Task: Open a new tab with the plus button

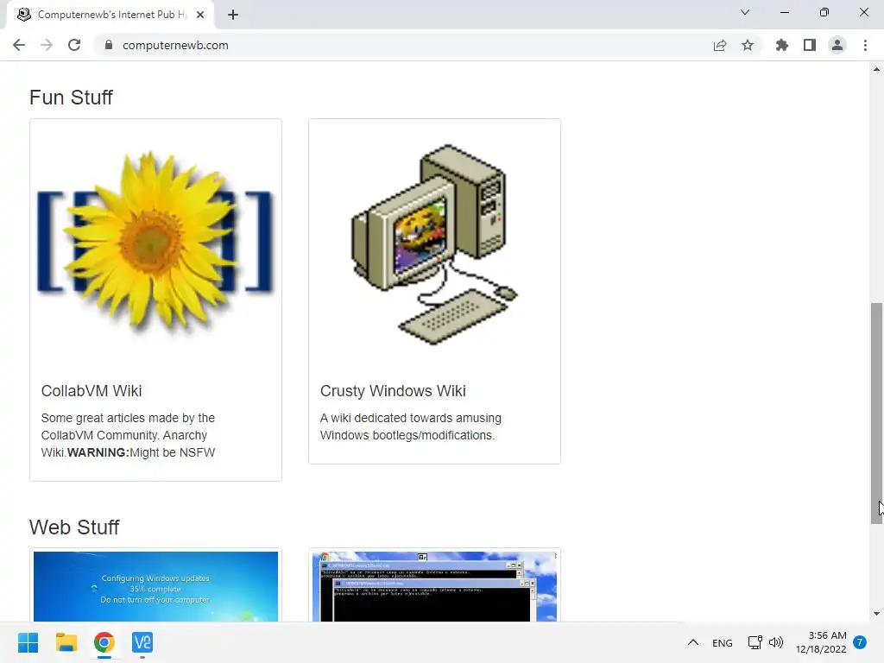Action: pyautogui.click(x=233, y=15)
